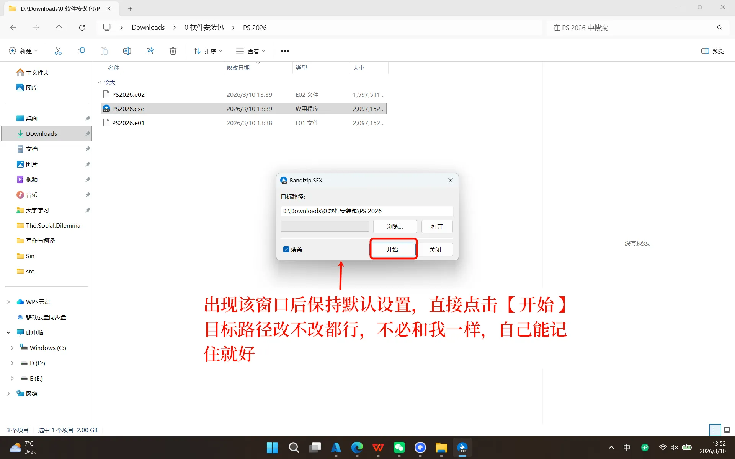This screenshot has width=735, height=459.
Task: Click the 目标路径 target path field
Action: pos(366,211)
